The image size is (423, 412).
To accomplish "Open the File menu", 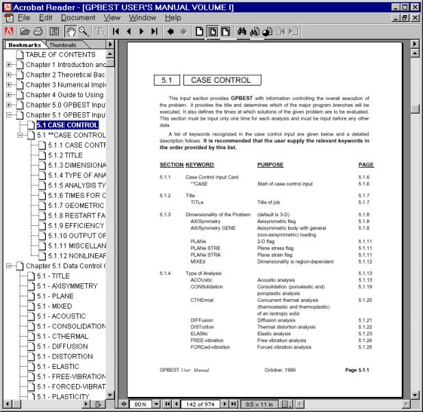I will 24,18.
